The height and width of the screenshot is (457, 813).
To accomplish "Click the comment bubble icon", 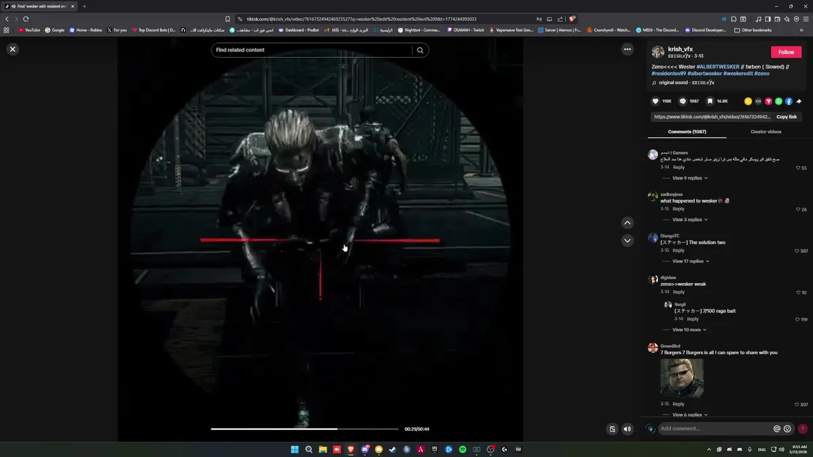I will click(x=683, y=101).
